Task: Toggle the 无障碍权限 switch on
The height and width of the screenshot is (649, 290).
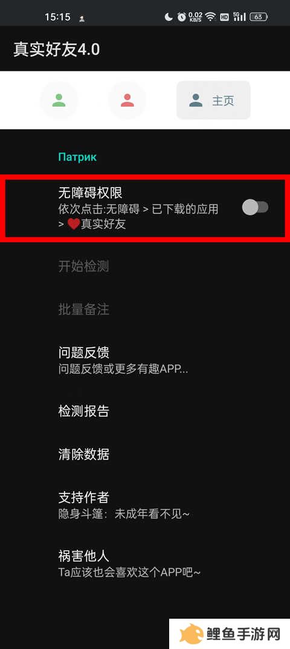Action: click(256, 208)
